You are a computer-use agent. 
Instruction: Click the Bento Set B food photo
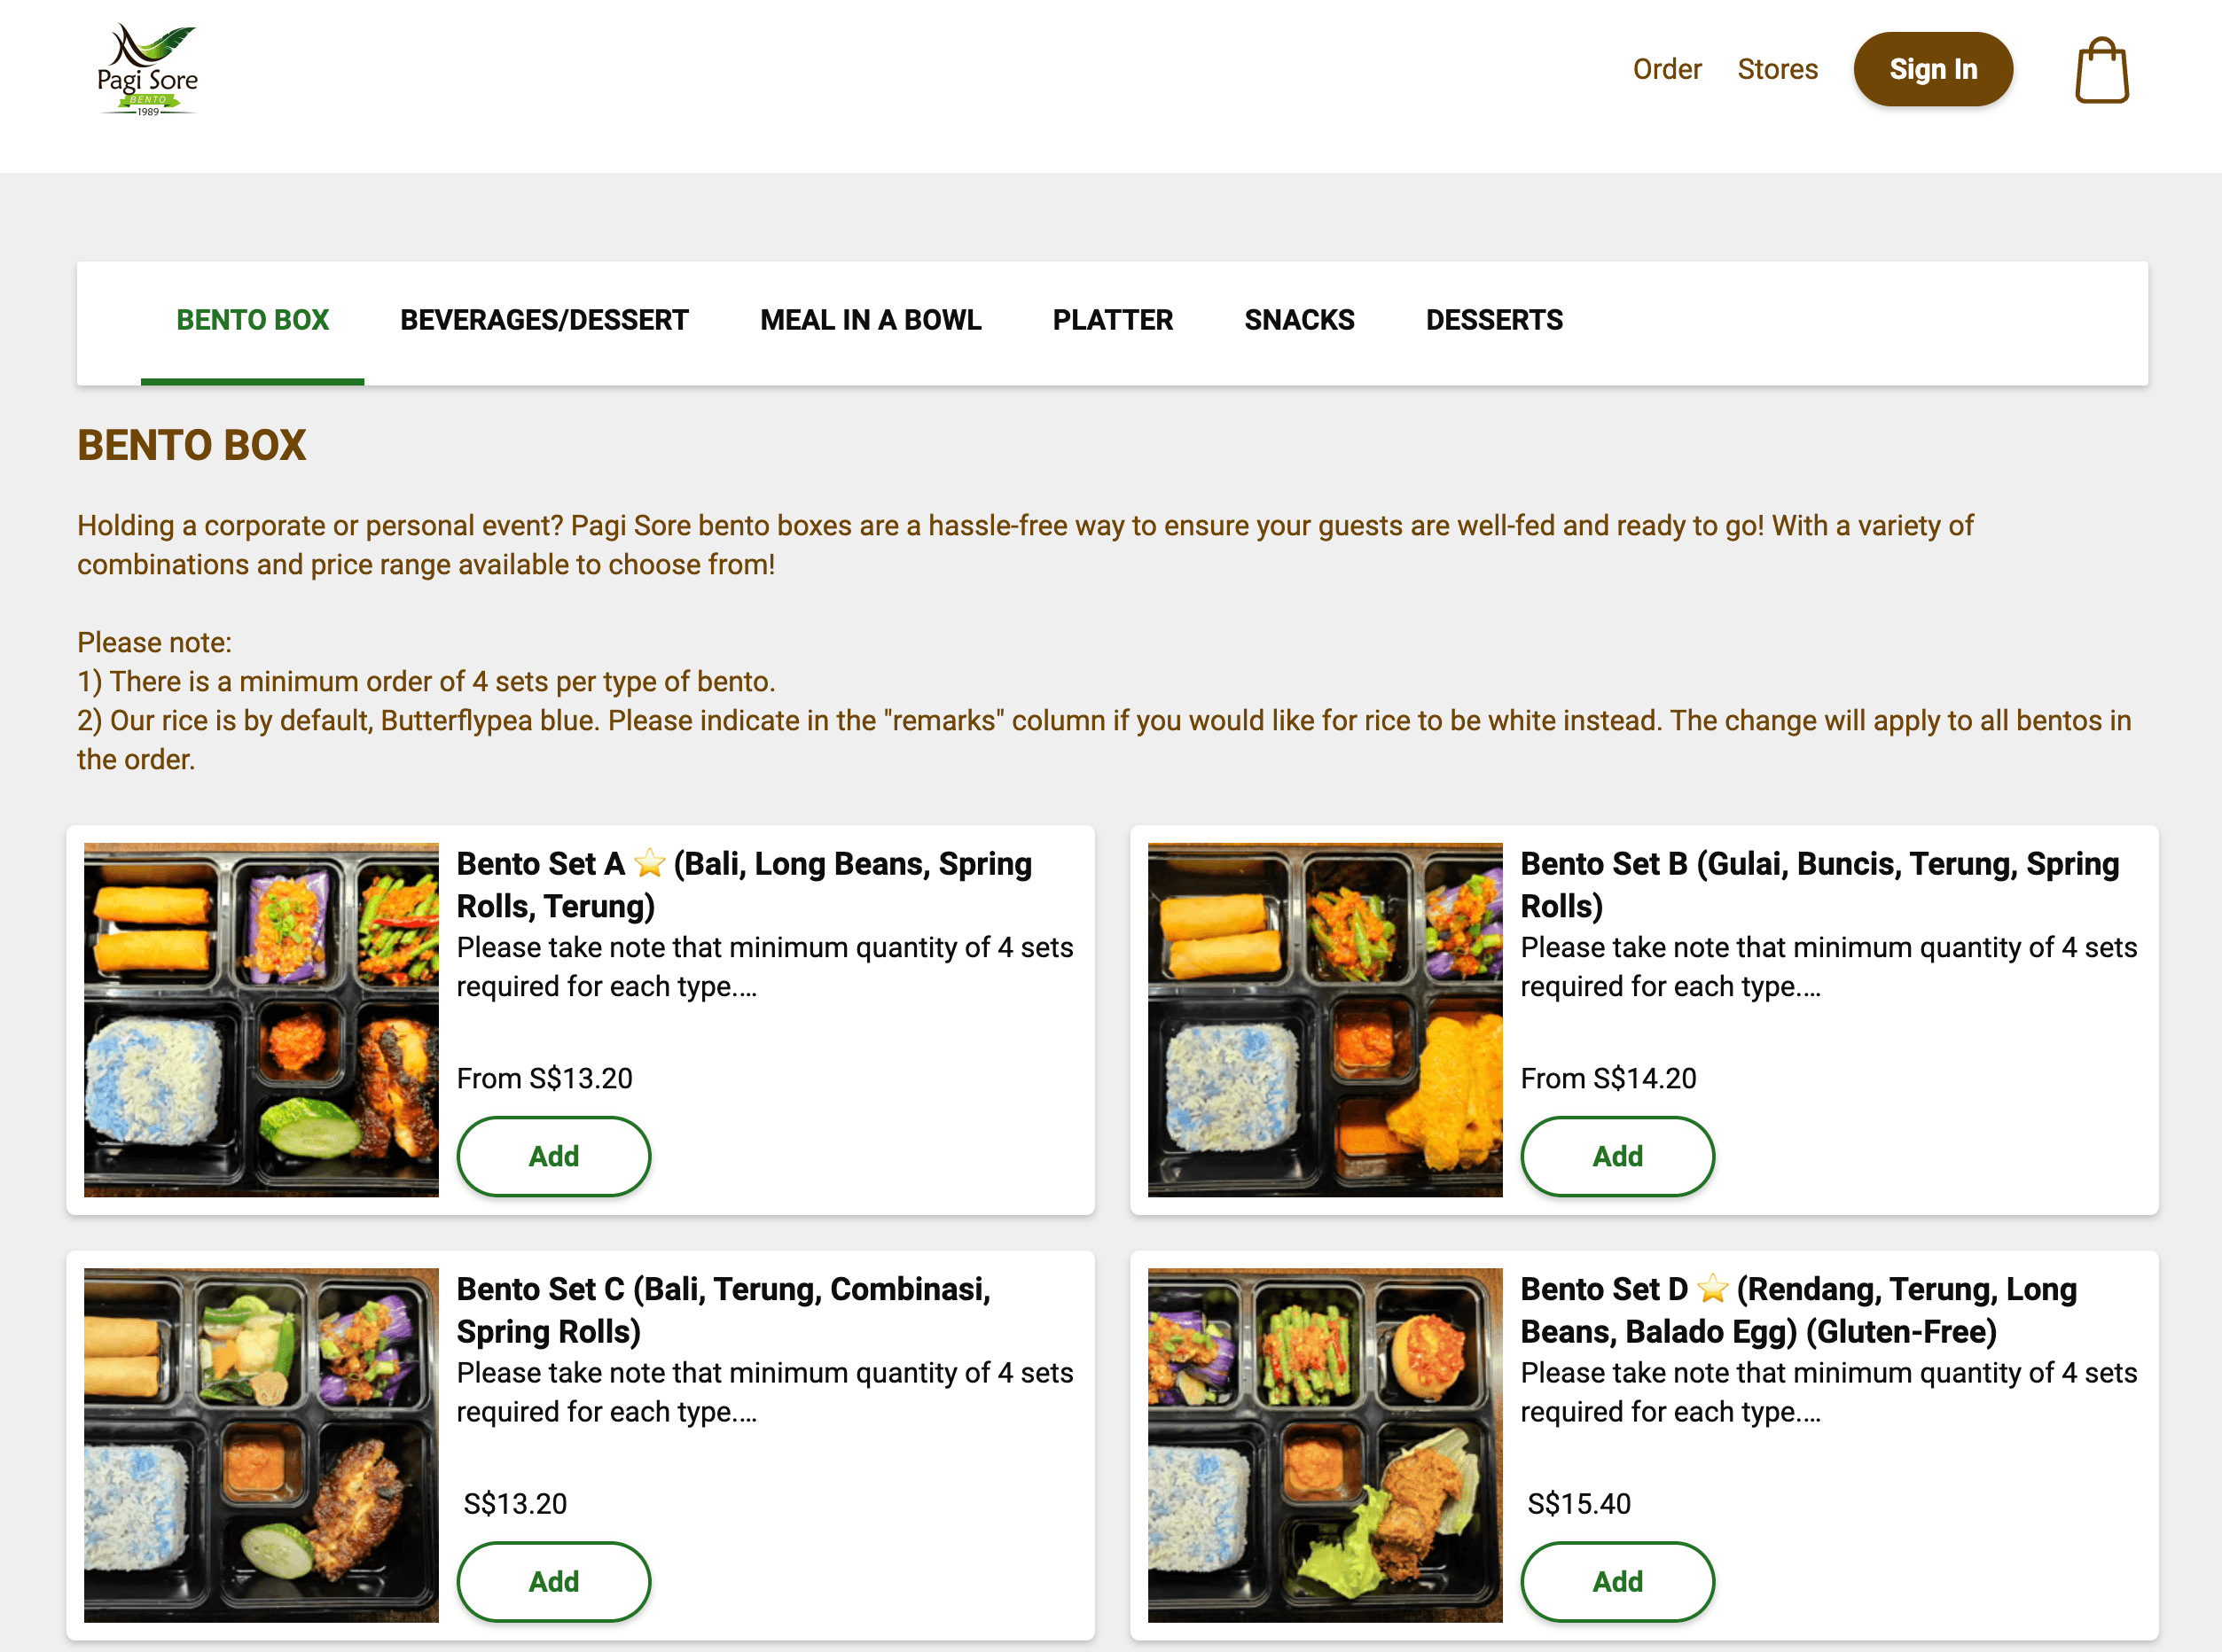tap(1325, 1019)
